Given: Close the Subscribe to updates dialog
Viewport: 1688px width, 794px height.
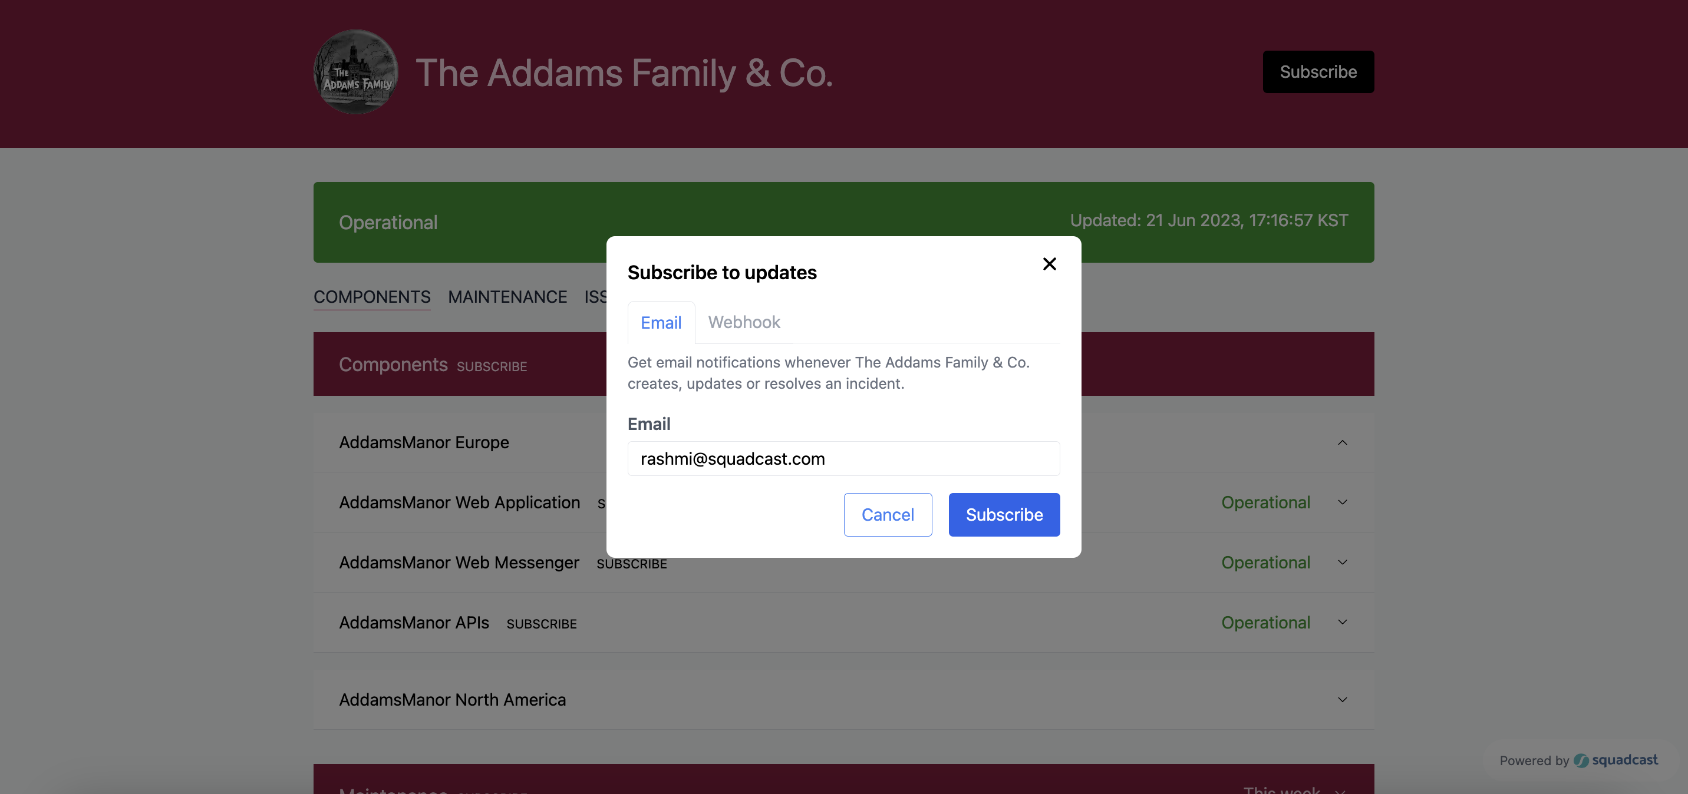Looking at the screenshot, I should [1049, 263].
